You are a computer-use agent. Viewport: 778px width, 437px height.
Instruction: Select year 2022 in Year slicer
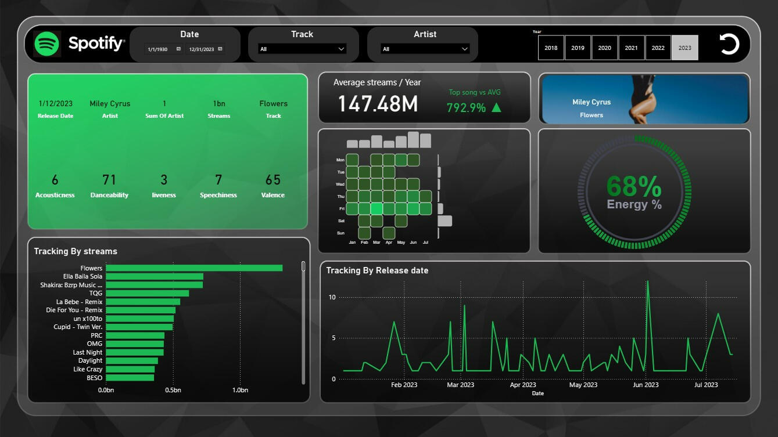pyautogui.click(x=658, y=48)
